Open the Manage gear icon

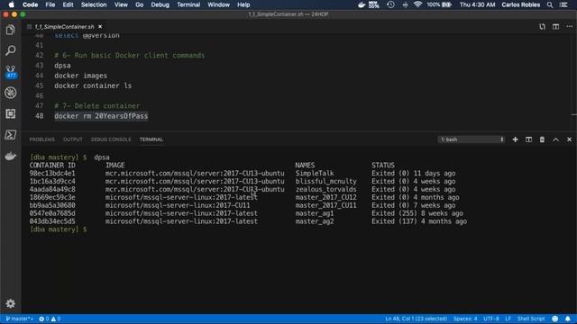click(10, 303)
